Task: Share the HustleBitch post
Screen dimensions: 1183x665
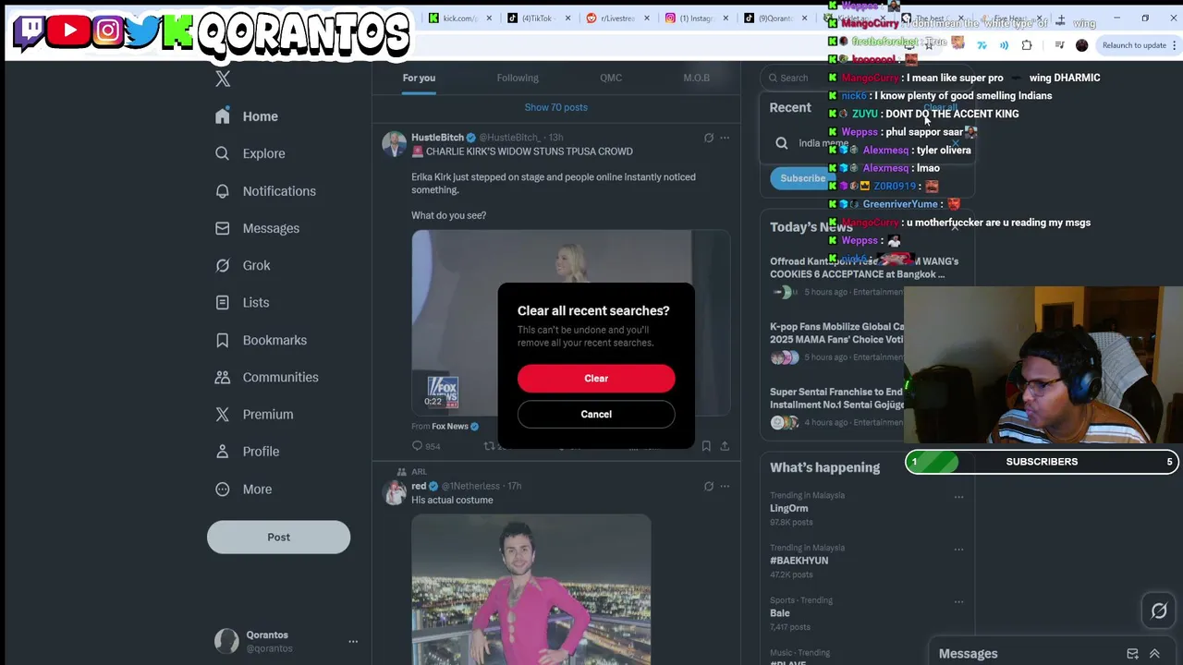Action: pyautogui.click(x=725, y=446)
